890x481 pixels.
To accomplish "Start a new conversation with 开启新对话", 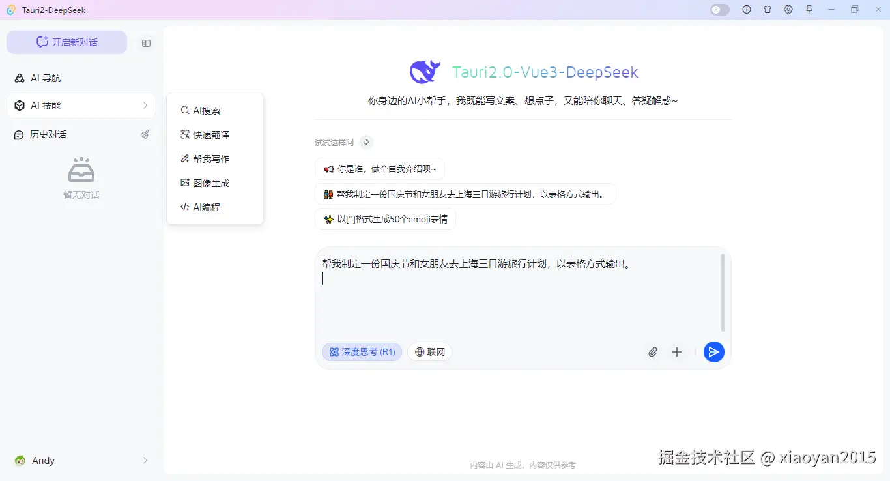I will coord(66,42).
